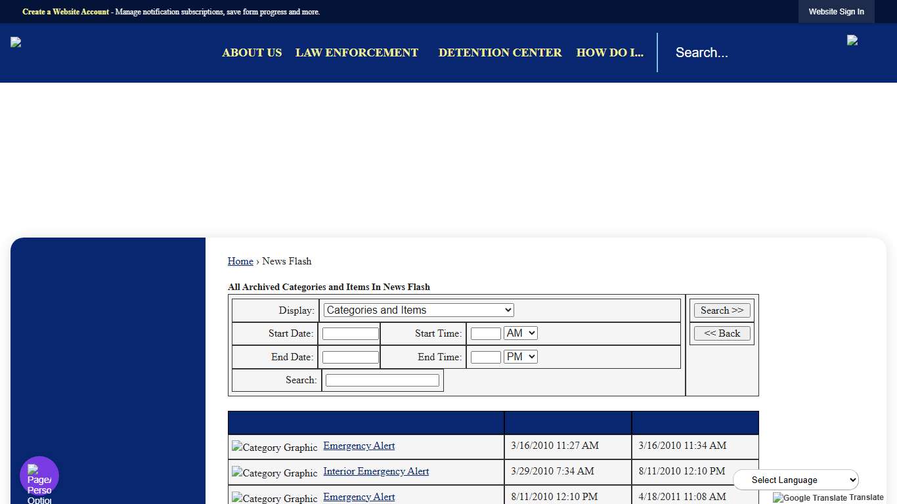
Task: Click the site logo image at top left
Action: [x=16, y=43]
